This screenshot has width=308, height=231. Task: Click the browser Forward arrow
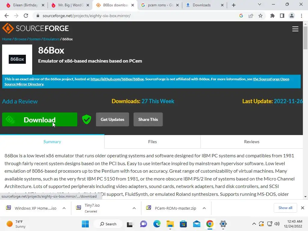(x=16, y=16)
